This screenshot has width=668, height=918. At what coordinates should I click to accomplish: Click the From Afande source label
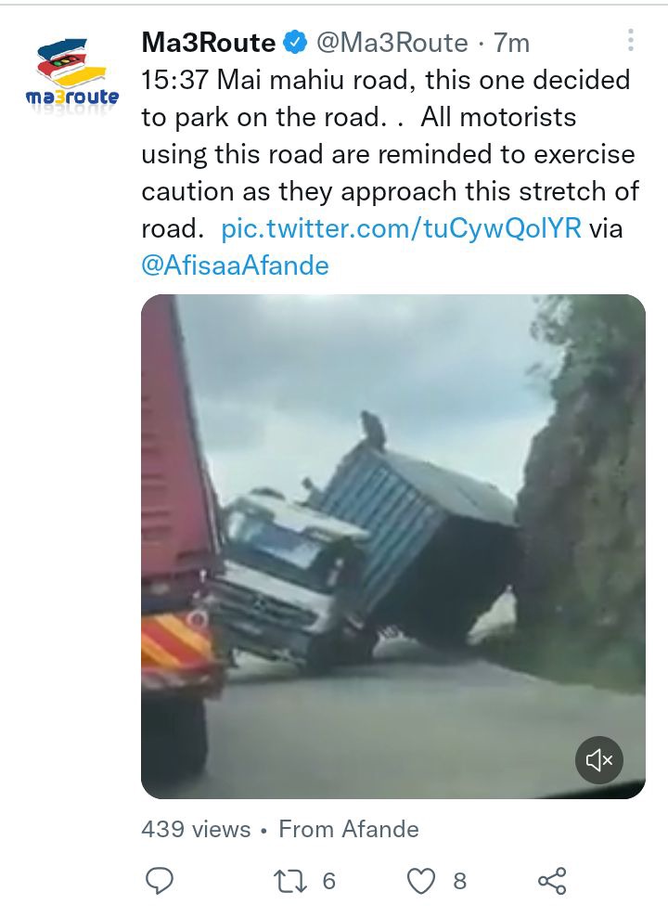tap(349, 829)
